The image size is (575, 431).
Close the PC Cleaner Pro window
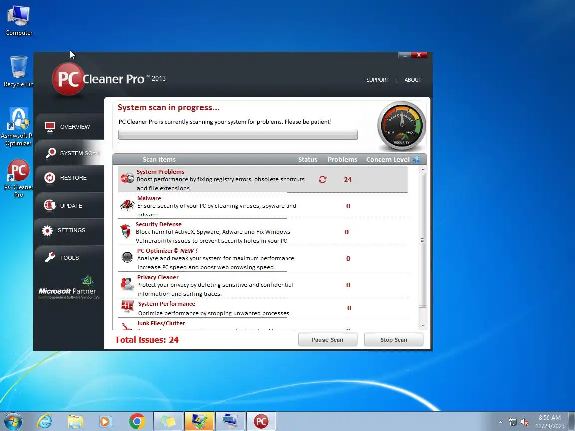tap(419, 55)
